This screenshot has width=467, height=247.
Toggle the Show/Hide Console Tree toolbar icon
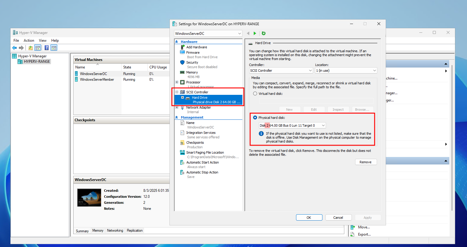pos(38,48)
